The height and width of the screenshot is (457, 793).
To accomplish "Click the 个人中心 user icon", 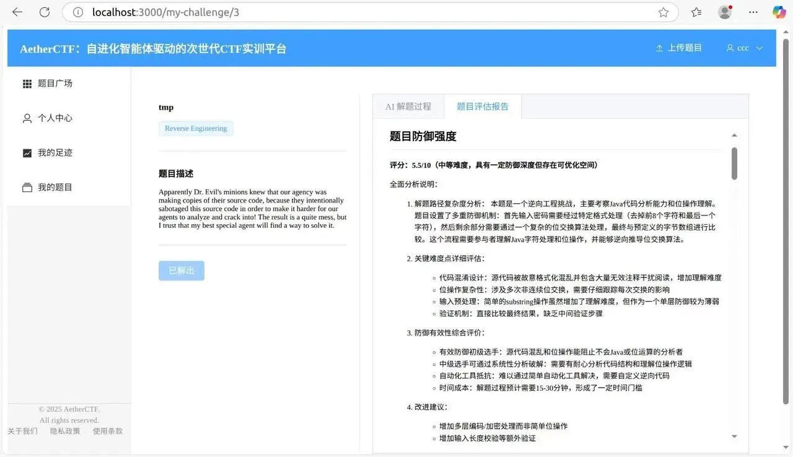I will click(27, 118).
